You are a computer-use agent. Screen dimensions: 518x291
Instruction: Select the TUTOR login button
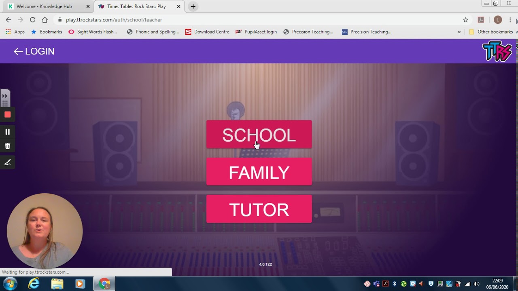click(x=259, y=209)
